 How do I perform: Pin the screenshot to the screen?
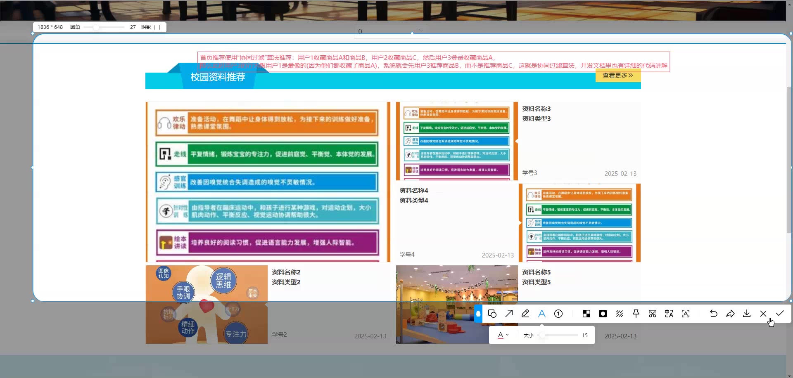pos(636,314)
